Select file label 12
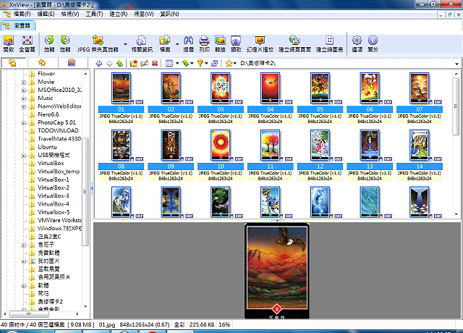Screen dimensions: 463x333 point(320,166)
